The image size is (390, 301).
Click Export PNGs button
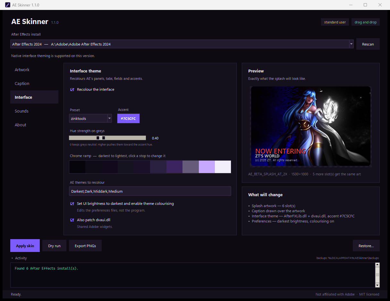(x=85, y=246)
